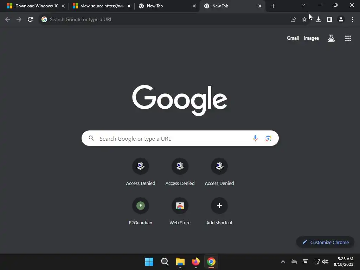
Task: Switch to the Download Windows 10 tab
Action: 36,6
